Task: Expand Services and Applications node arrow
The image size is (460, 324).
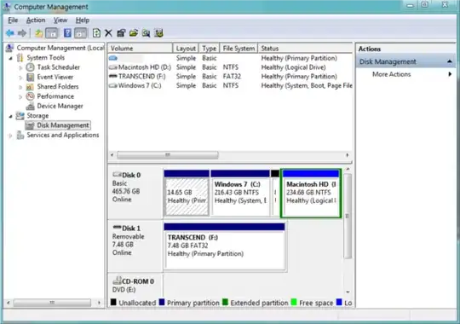Action: pyautogui.click(x=10, y=136)
